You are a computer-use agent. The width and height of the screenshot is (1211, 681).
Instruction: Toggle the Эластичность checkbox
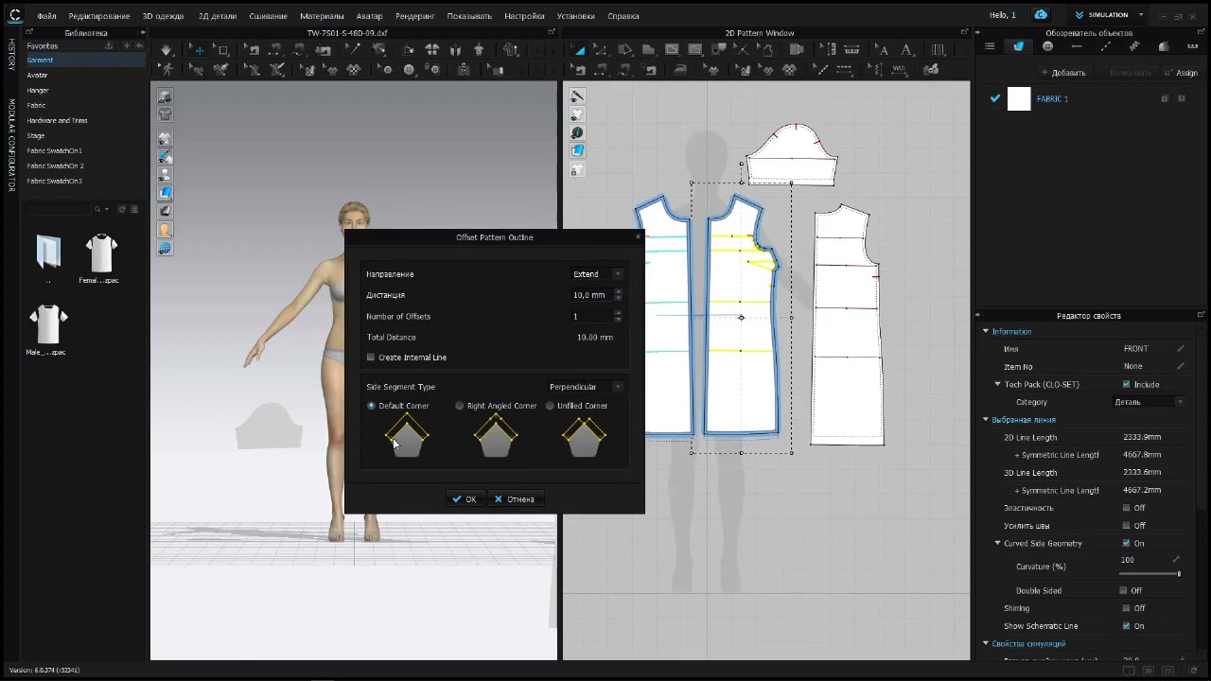(1126, 508)
